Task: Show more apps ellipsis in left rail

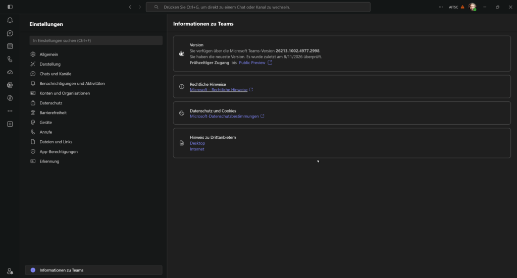Action: point(10,111)
